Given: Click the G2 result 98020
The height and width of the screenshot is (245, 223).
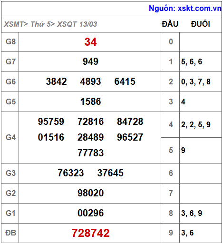Looking at the screenshot, I should click(x=90, y=193).
